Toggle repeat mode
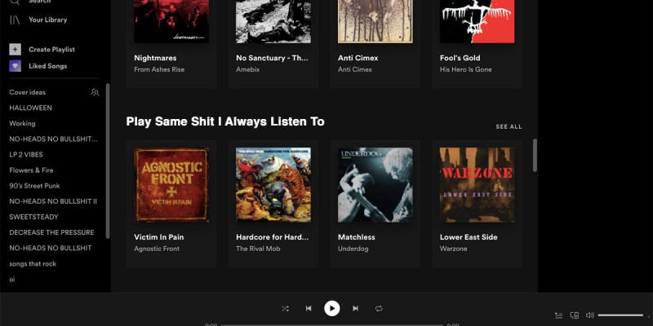This screenshot has height=326, width=653. tap(379, 309)
